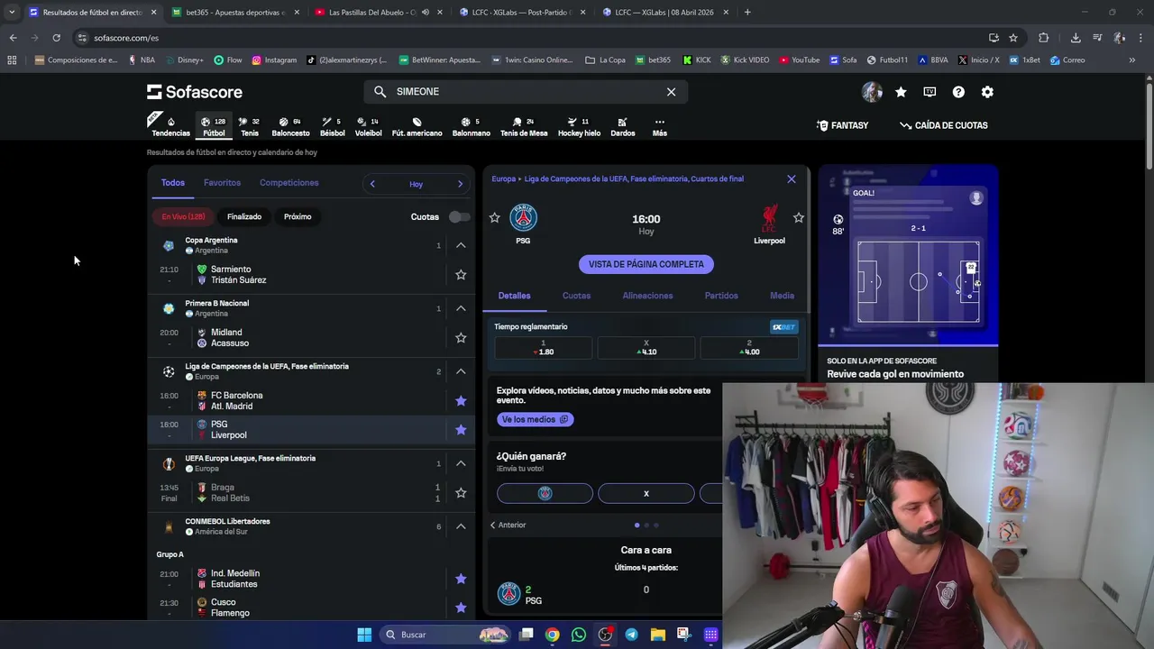Open WhatsApp from the taskbar
1154x649 pixels.
(578, 635)
